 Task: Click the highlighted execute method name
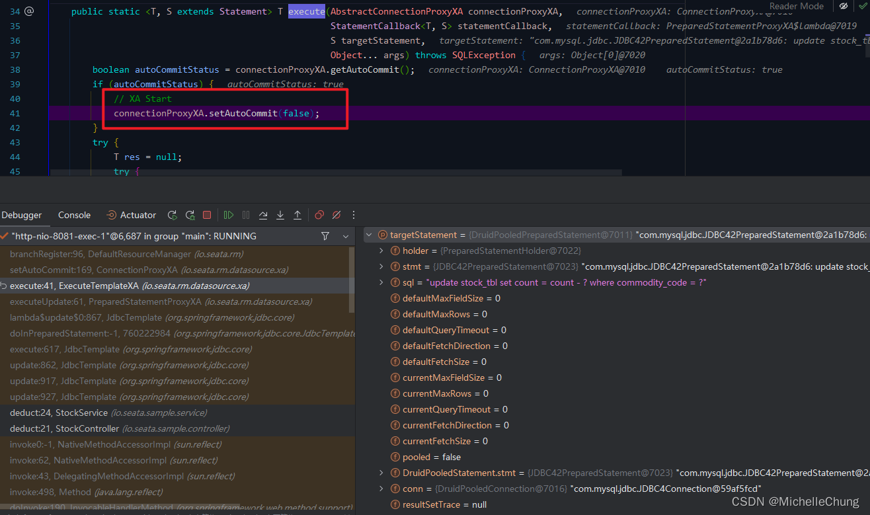pos(306,11)
